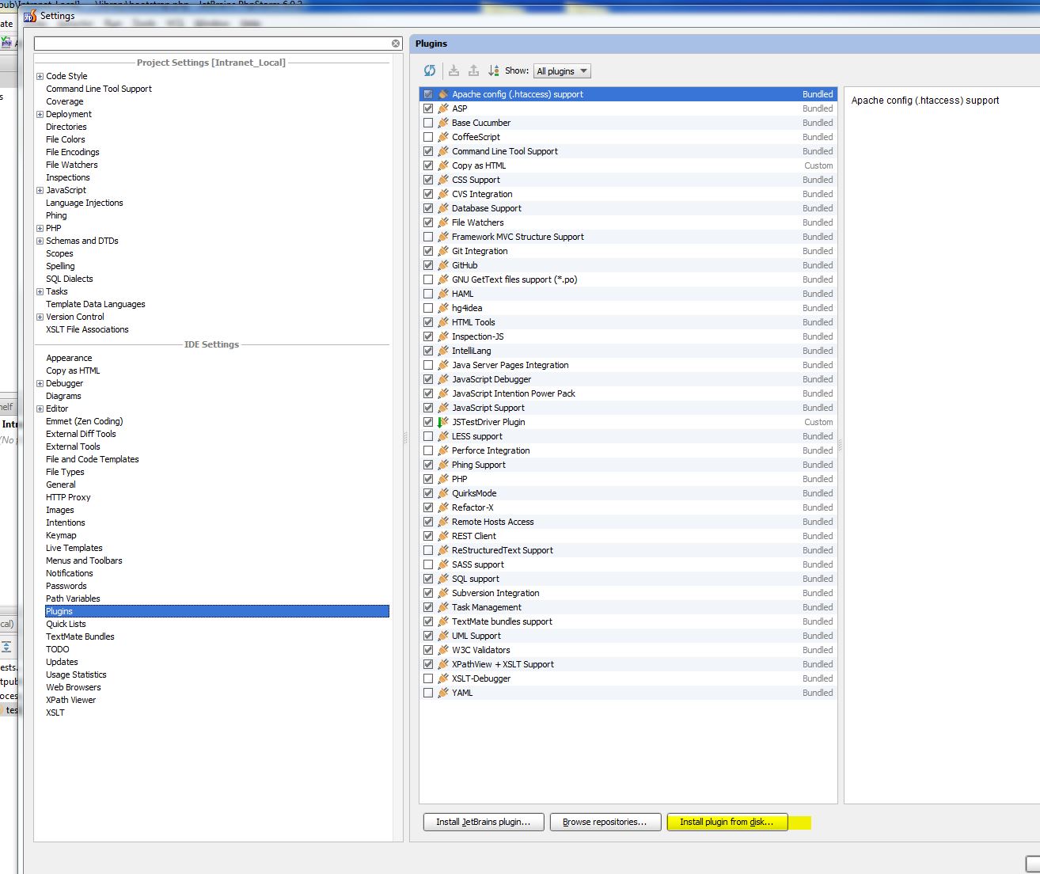Expand the Version Control node
Screen dimensions: 1040x874
40,317
